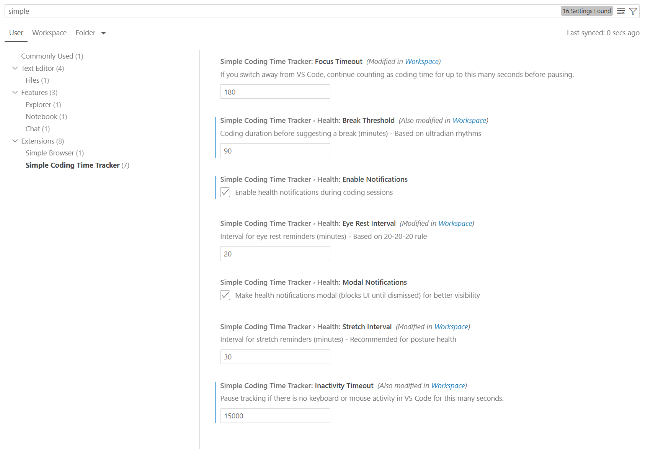
Task: Follow Workspace link beside Stretch Interval
Action: coord(451,327)
